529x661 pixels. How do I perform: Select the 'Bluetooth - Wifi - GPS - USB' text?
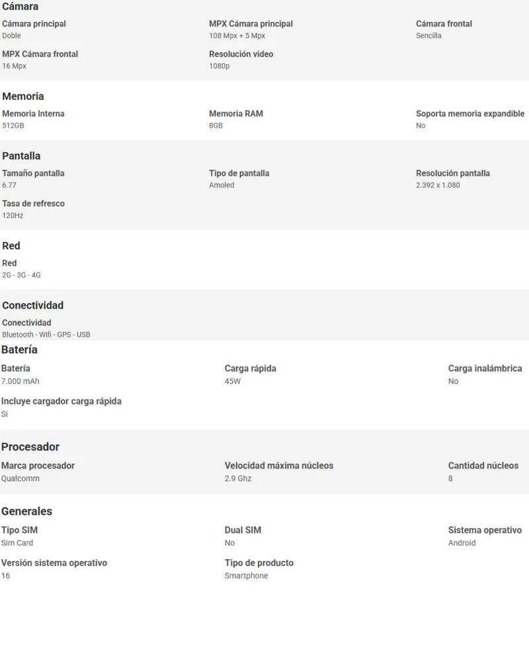[x=46, y=334]
